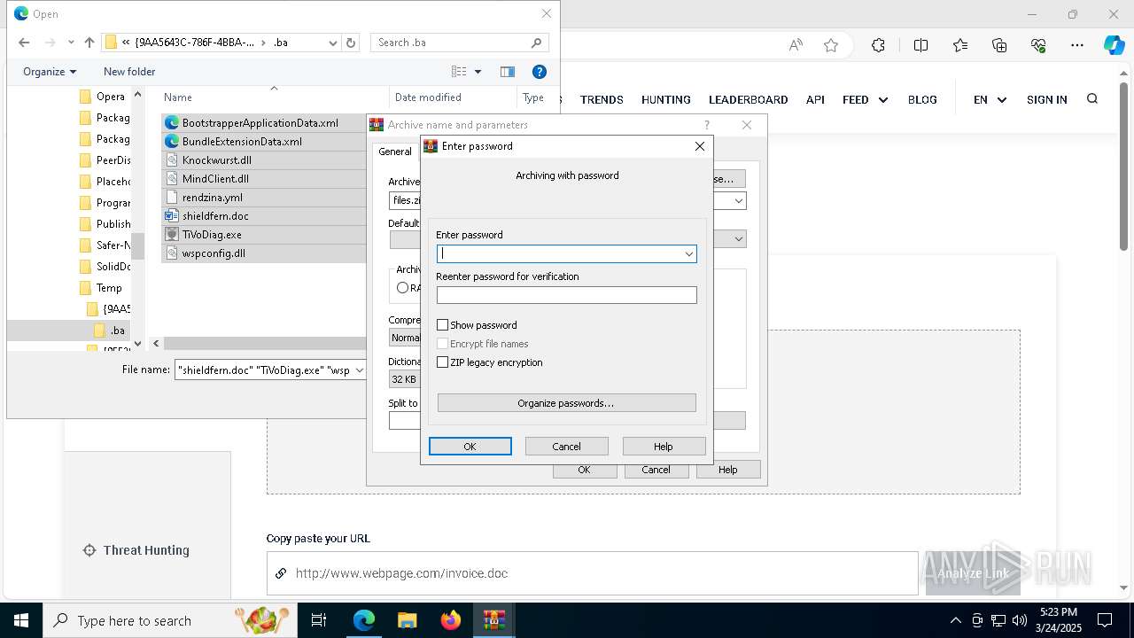Expand the view options dropdown arrow
This screenshot has width=1134, height=638.
pyautogui.click(x=478, y=72)
